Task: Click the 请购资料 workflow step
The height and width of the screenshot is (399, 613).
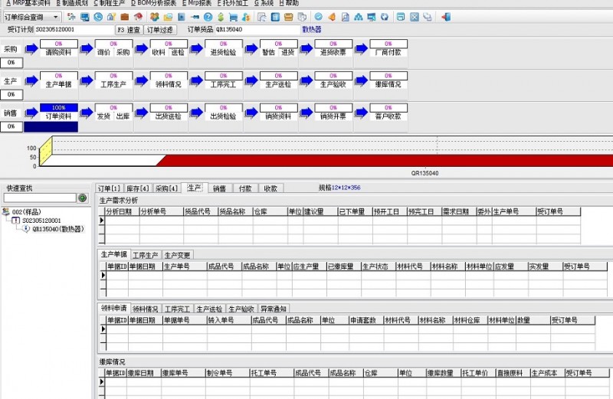Action: [59, 52]
